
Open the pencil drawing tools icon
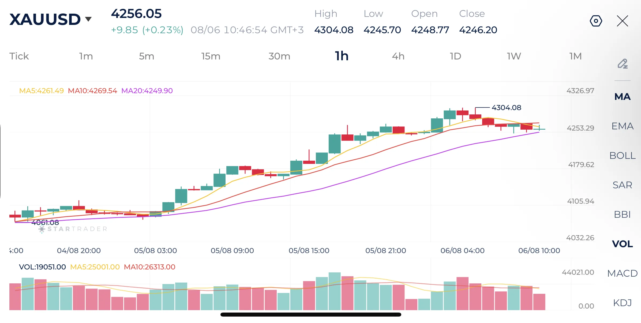pyautogui.click(x=623, y=64)
